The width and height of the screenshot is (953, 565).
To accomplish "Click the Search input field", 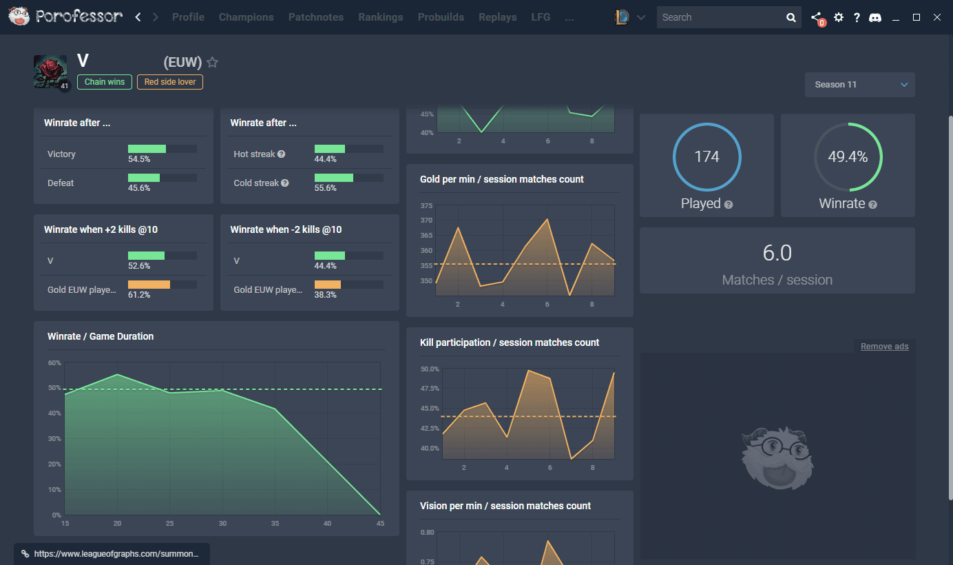I will (x=720, y=17).
